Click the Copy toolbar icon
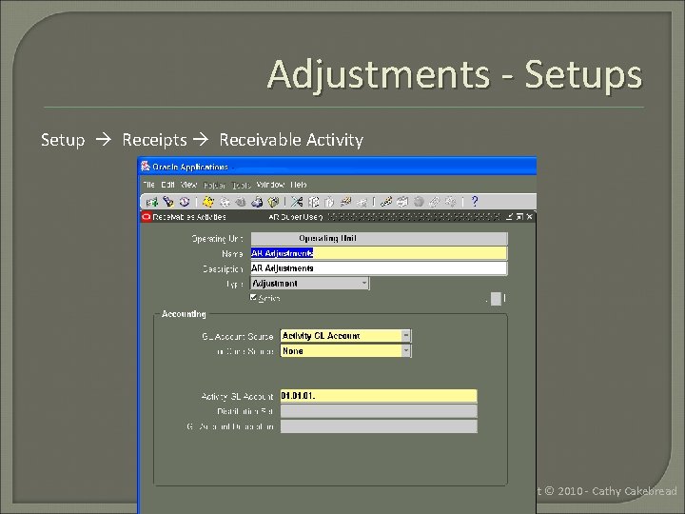The height and width of the screenshot is (514, 685). pyautogui.click(x=314, y=202)
